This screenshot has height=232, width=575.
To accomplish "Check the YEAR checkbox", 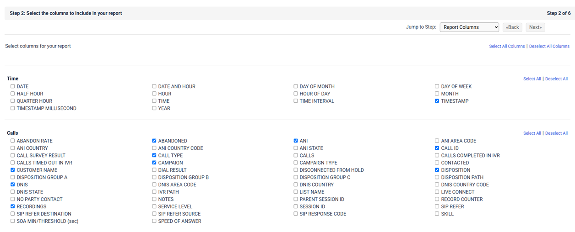I will coord(154,108).
